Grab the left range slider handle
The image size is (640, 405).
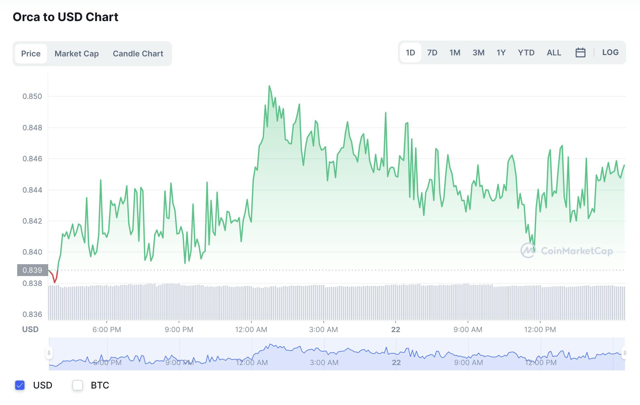(x=49, y=353)
